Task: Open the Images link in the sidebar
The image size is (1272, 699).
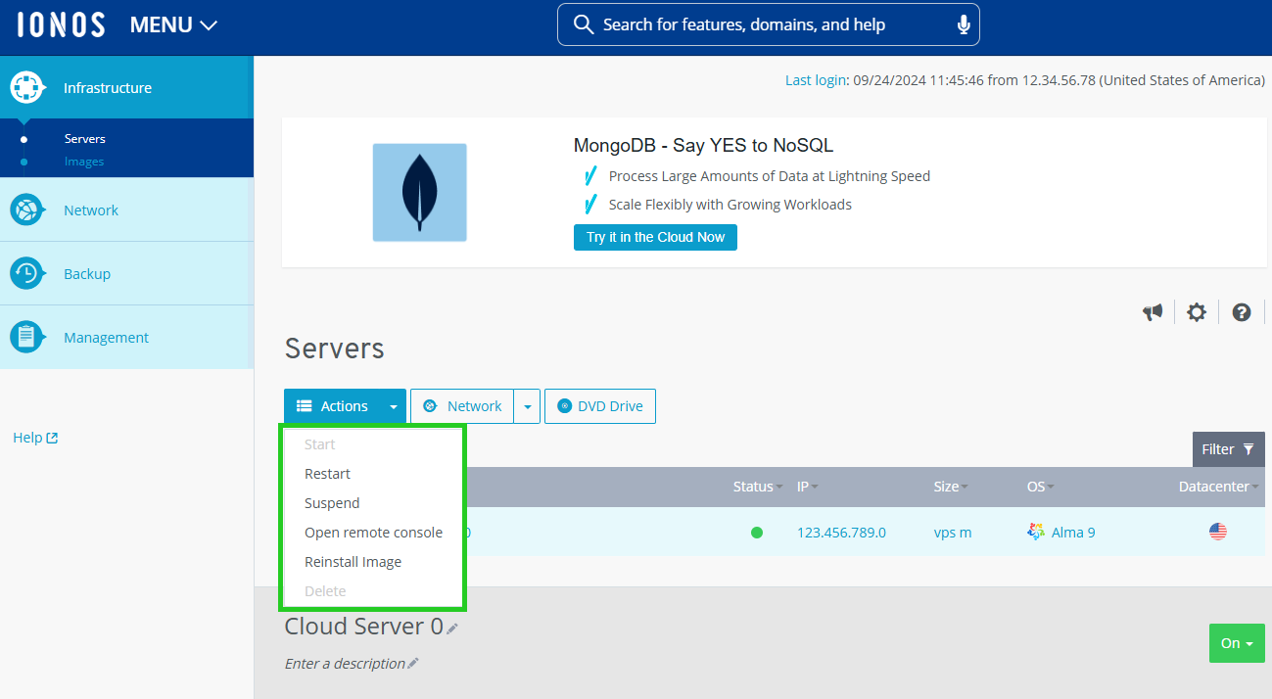Action: pos(84,161)
